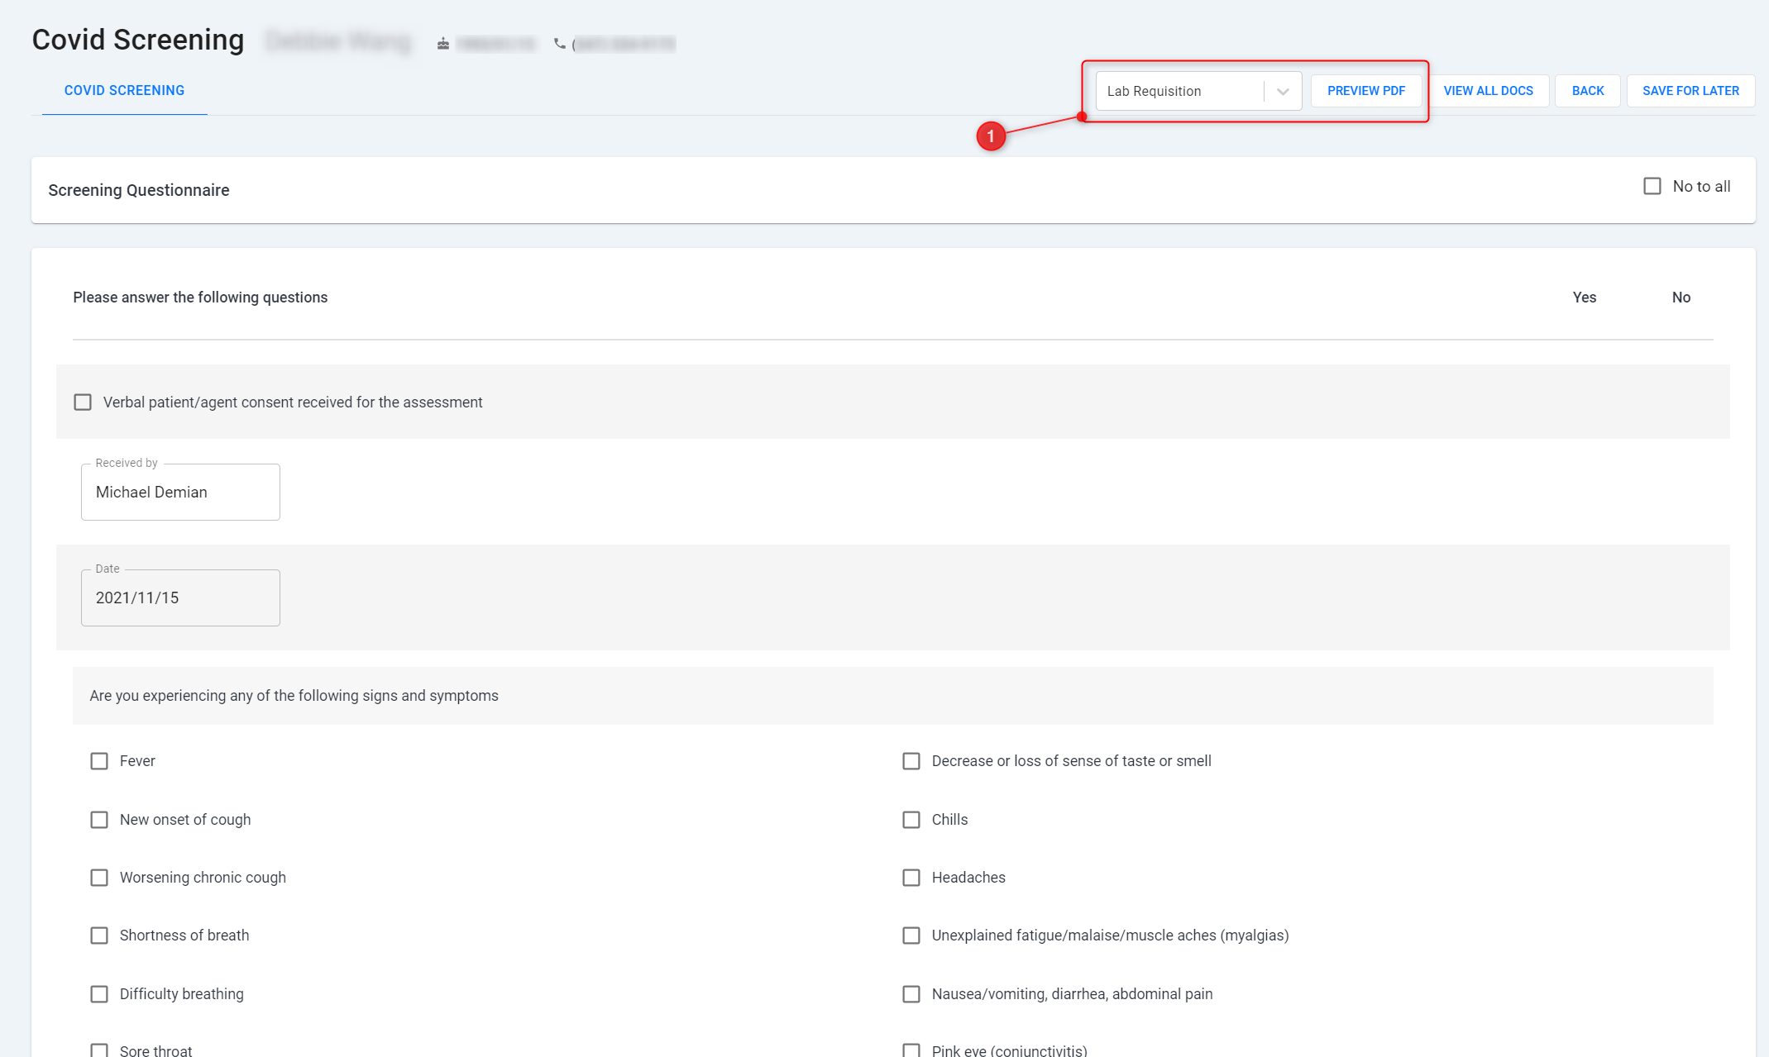Click the Received by input field

(x=180, y=493)
